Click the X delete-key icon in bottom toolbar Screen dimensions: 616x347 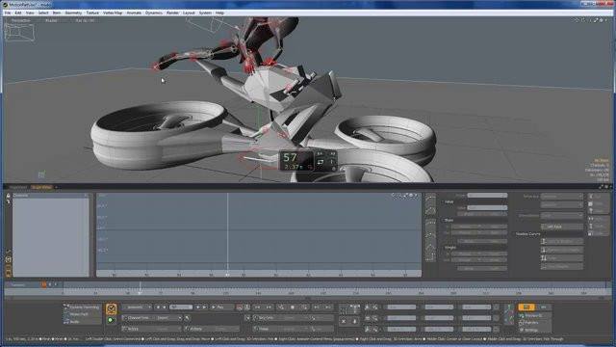coord(344,321)
